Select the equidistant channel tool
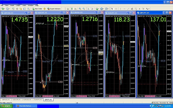 (x=132, y=9)
